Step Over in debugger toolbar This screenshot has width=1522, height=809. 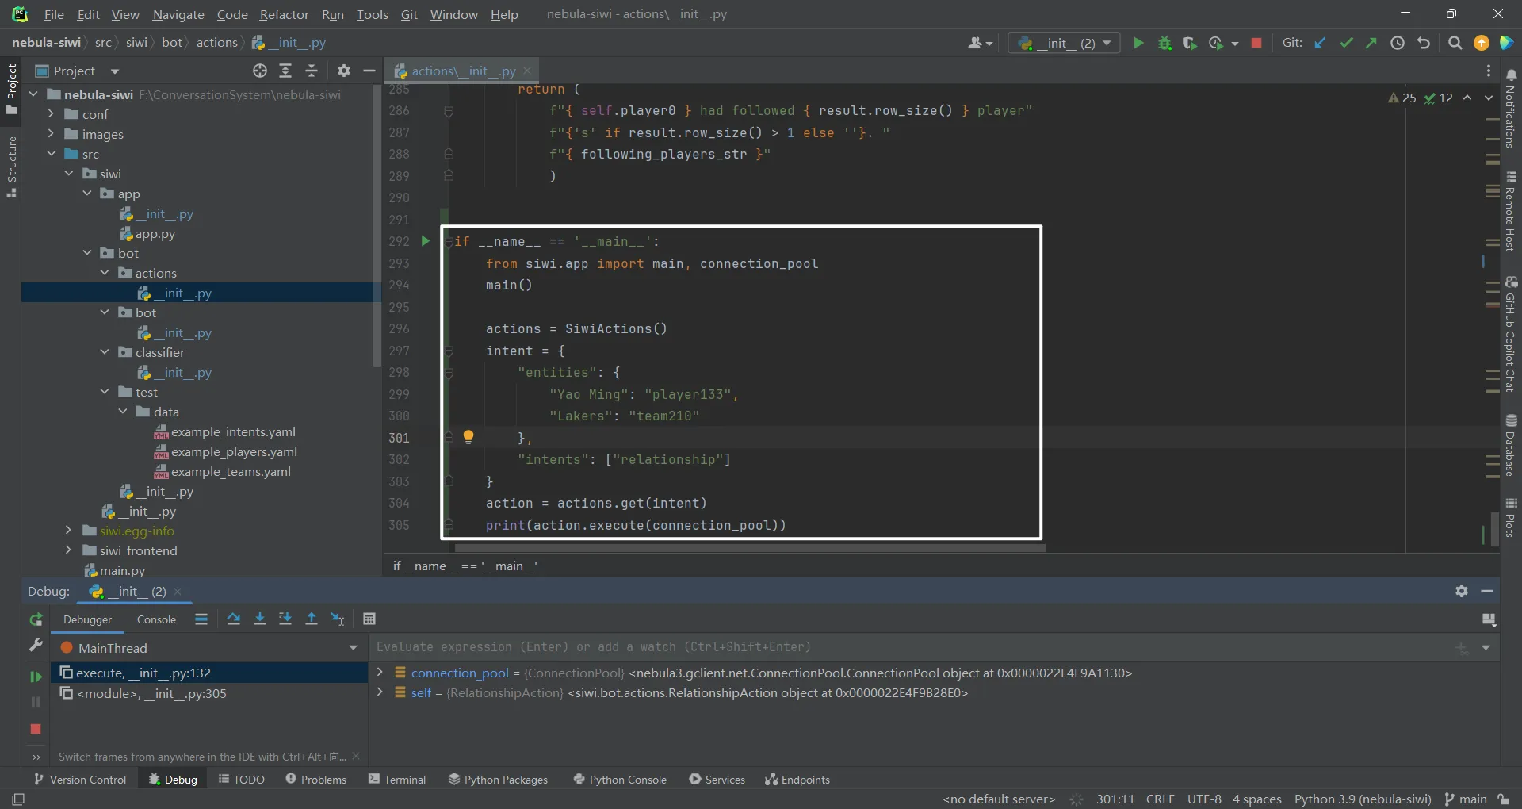pos(234,619)
